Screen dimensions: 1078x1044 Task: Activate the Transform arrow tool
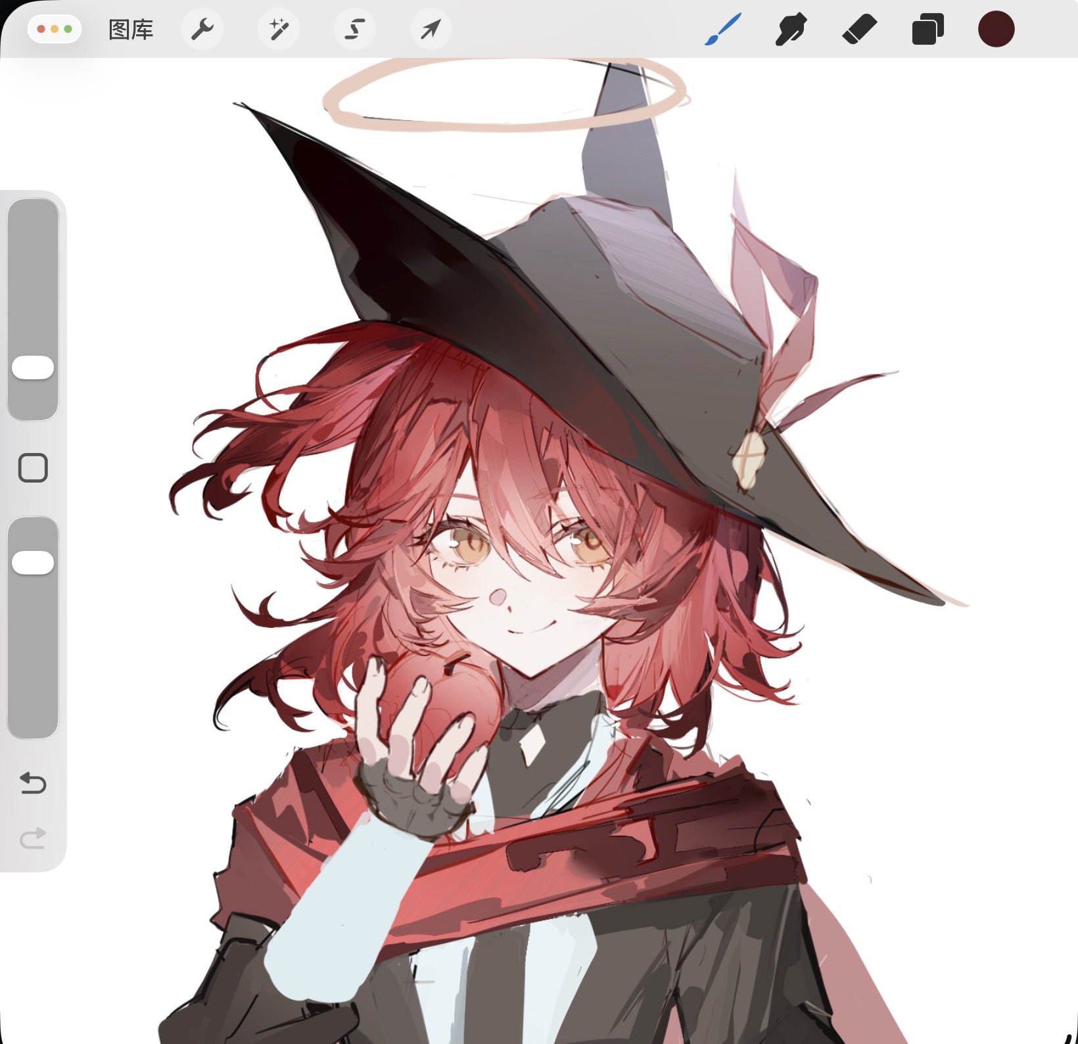click(x=431, y=29)
